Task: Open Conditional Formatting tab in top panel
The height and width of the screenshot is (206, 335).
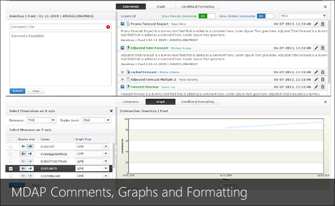Action: (x=198, y=7)
